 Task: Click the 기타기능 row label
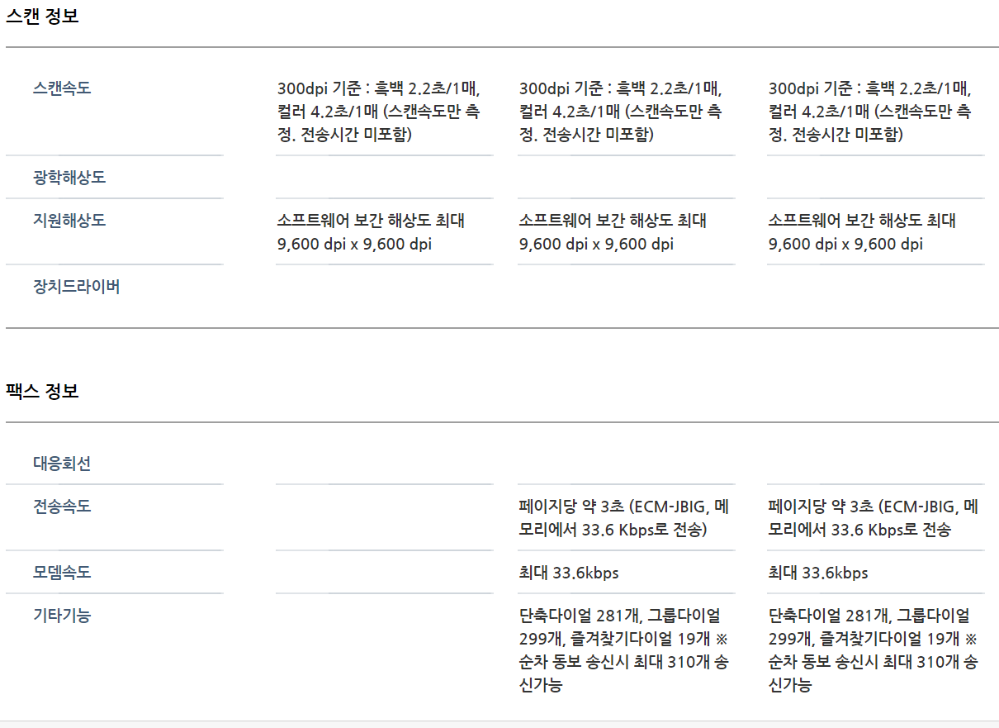pos(62,615)
